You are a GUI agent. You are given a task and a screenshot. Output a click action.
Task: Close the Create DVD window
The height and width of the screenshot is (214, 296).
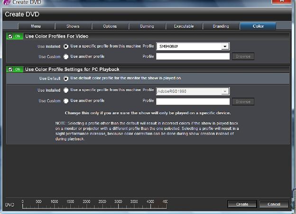pos(281,1)
